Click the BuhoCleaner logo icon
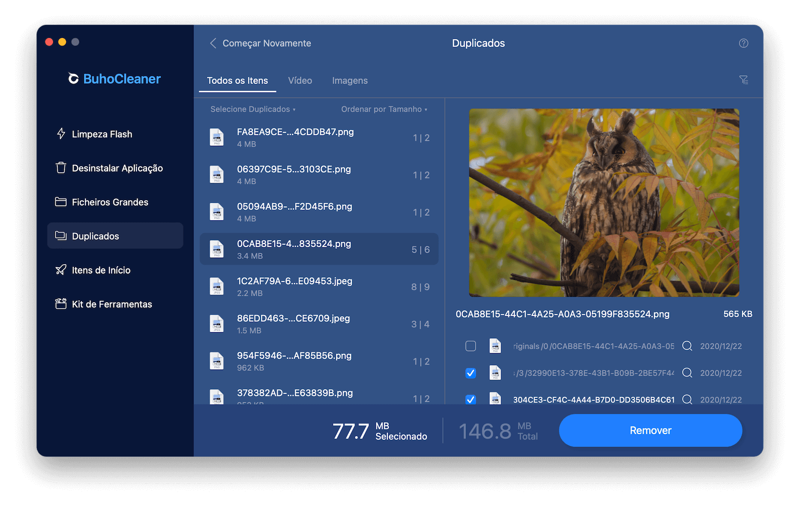Viewport: 800px width, 505px height. tap(73, 78)
